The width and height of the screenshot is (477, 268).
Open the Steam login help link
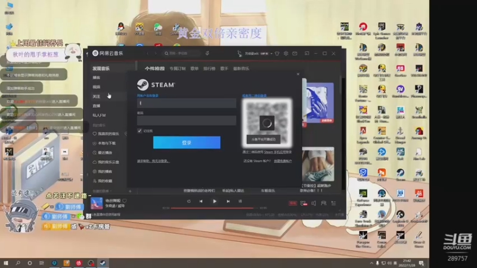tap(153, 161)
